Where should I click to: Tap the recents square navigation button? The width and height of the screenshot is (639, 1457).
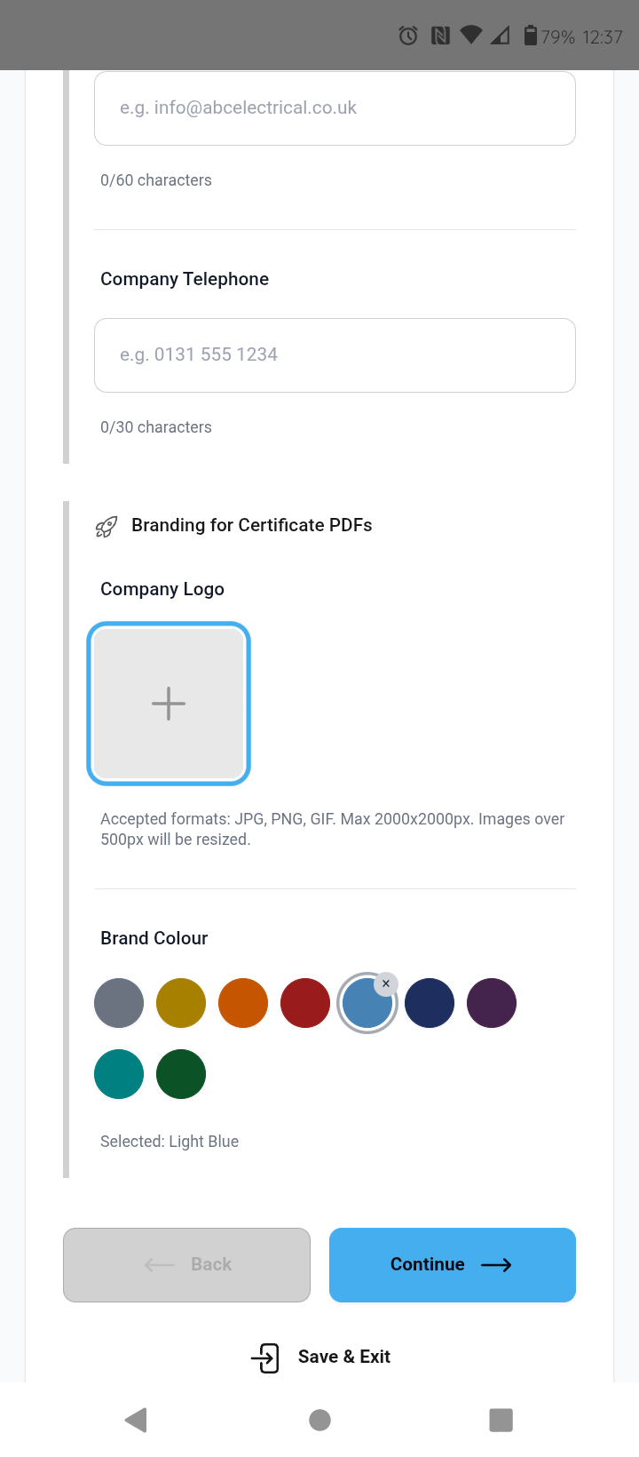pyautogui.click(x=501, y=1420)
